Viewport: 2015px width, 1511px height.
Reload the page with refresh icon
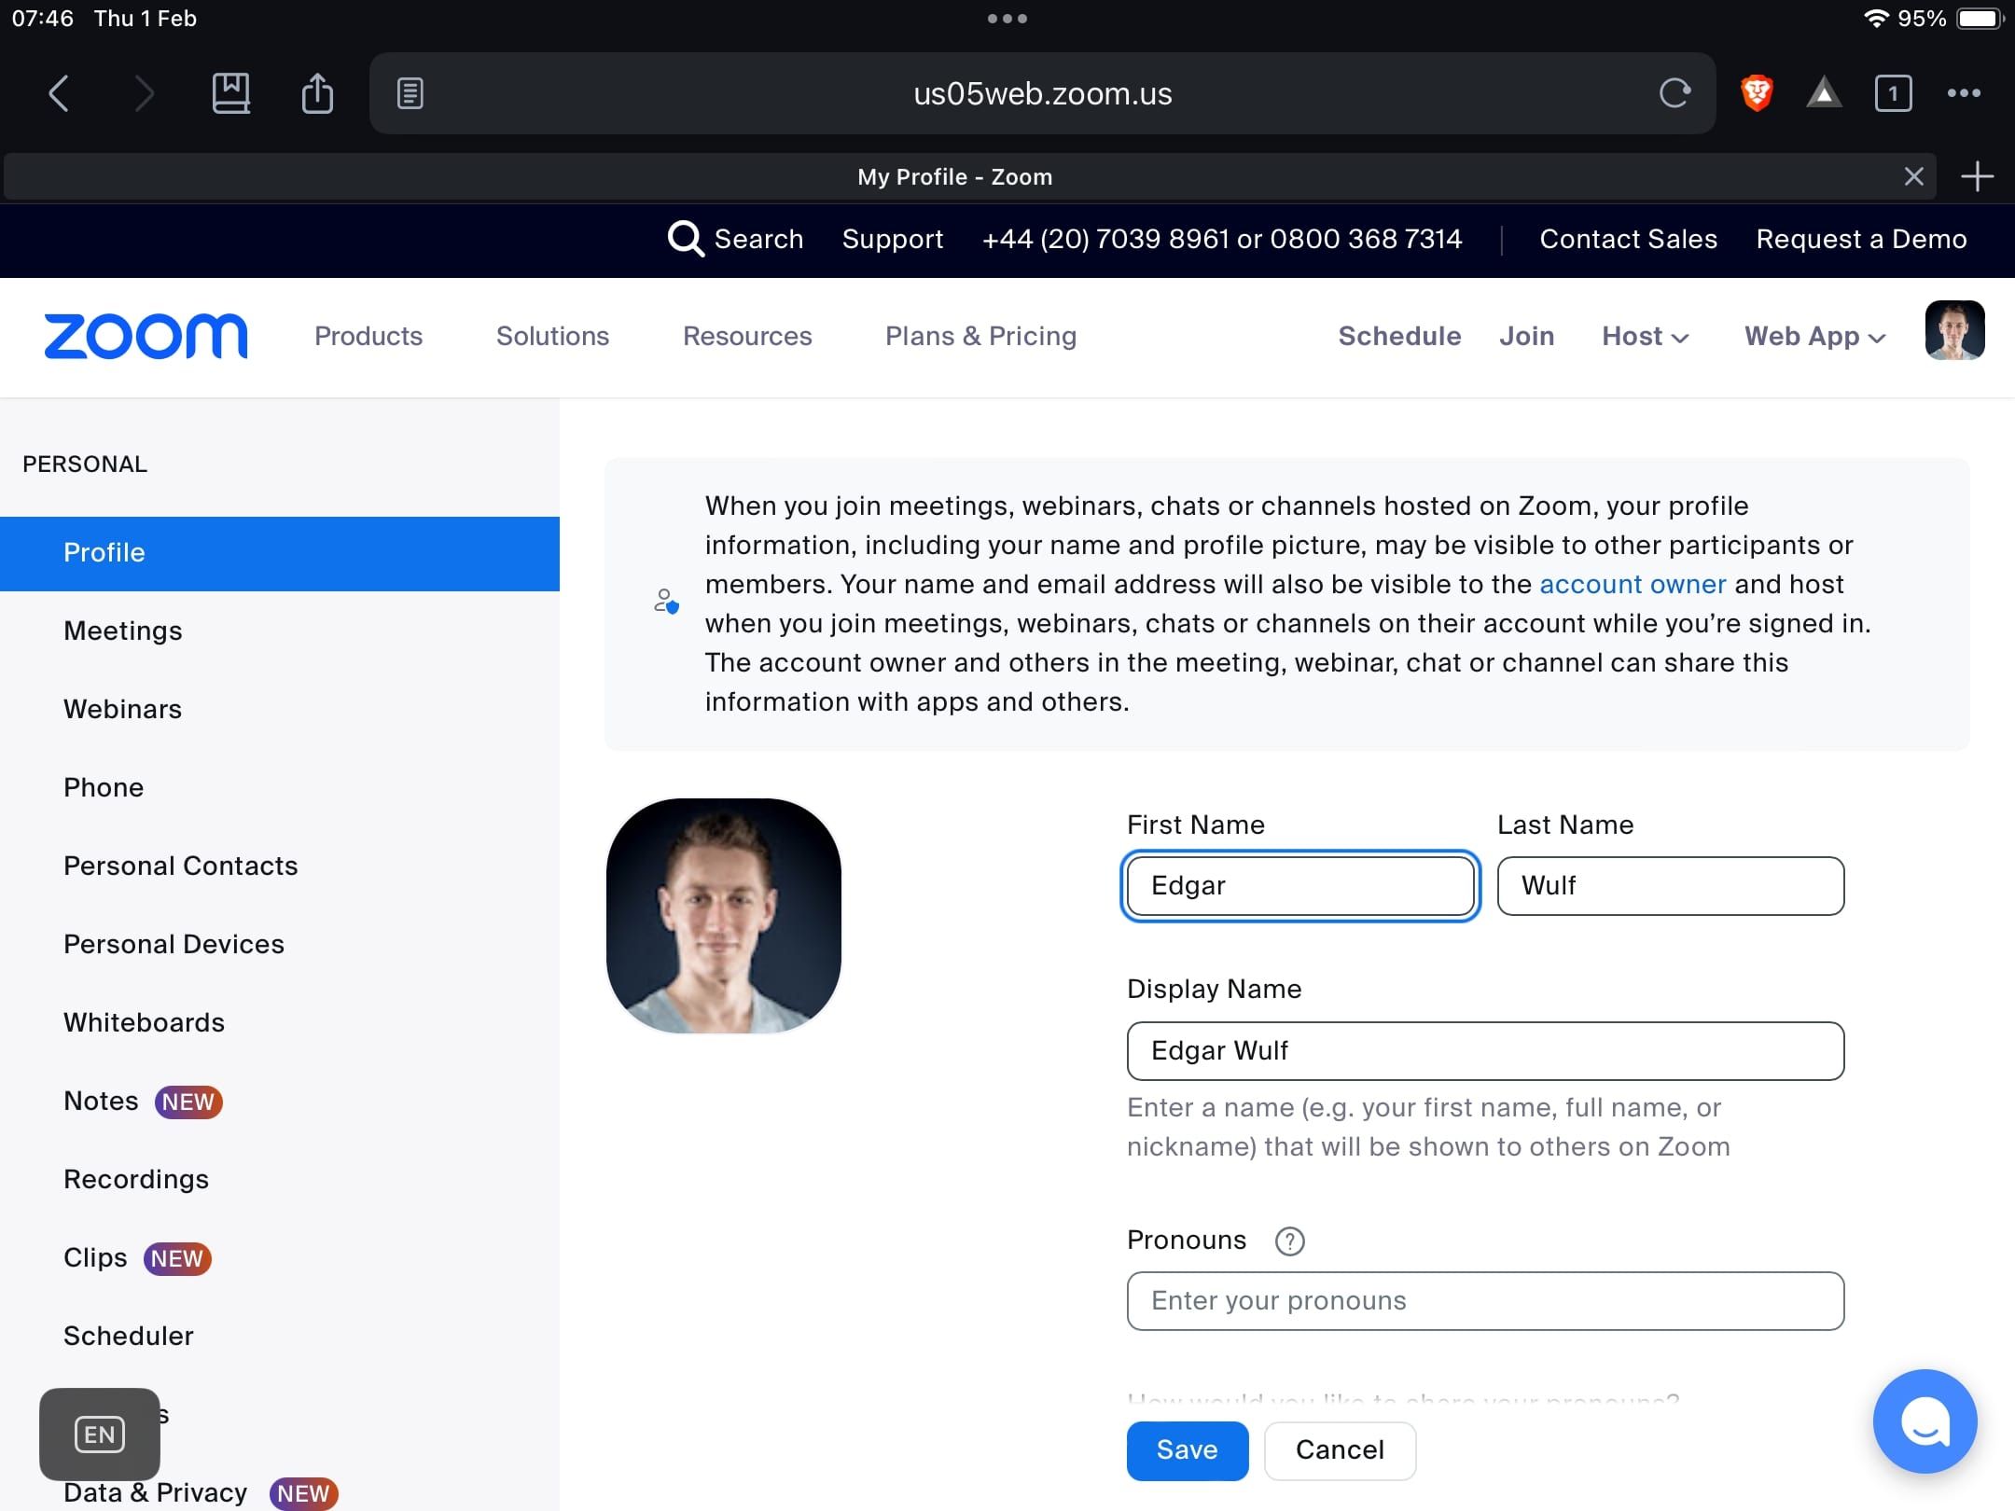click(x=1675, y=93)
